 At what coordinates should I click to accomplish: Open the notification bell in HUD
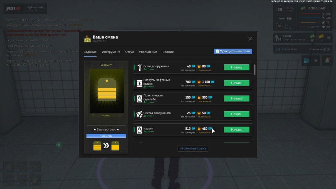click(x=327, y=61)
